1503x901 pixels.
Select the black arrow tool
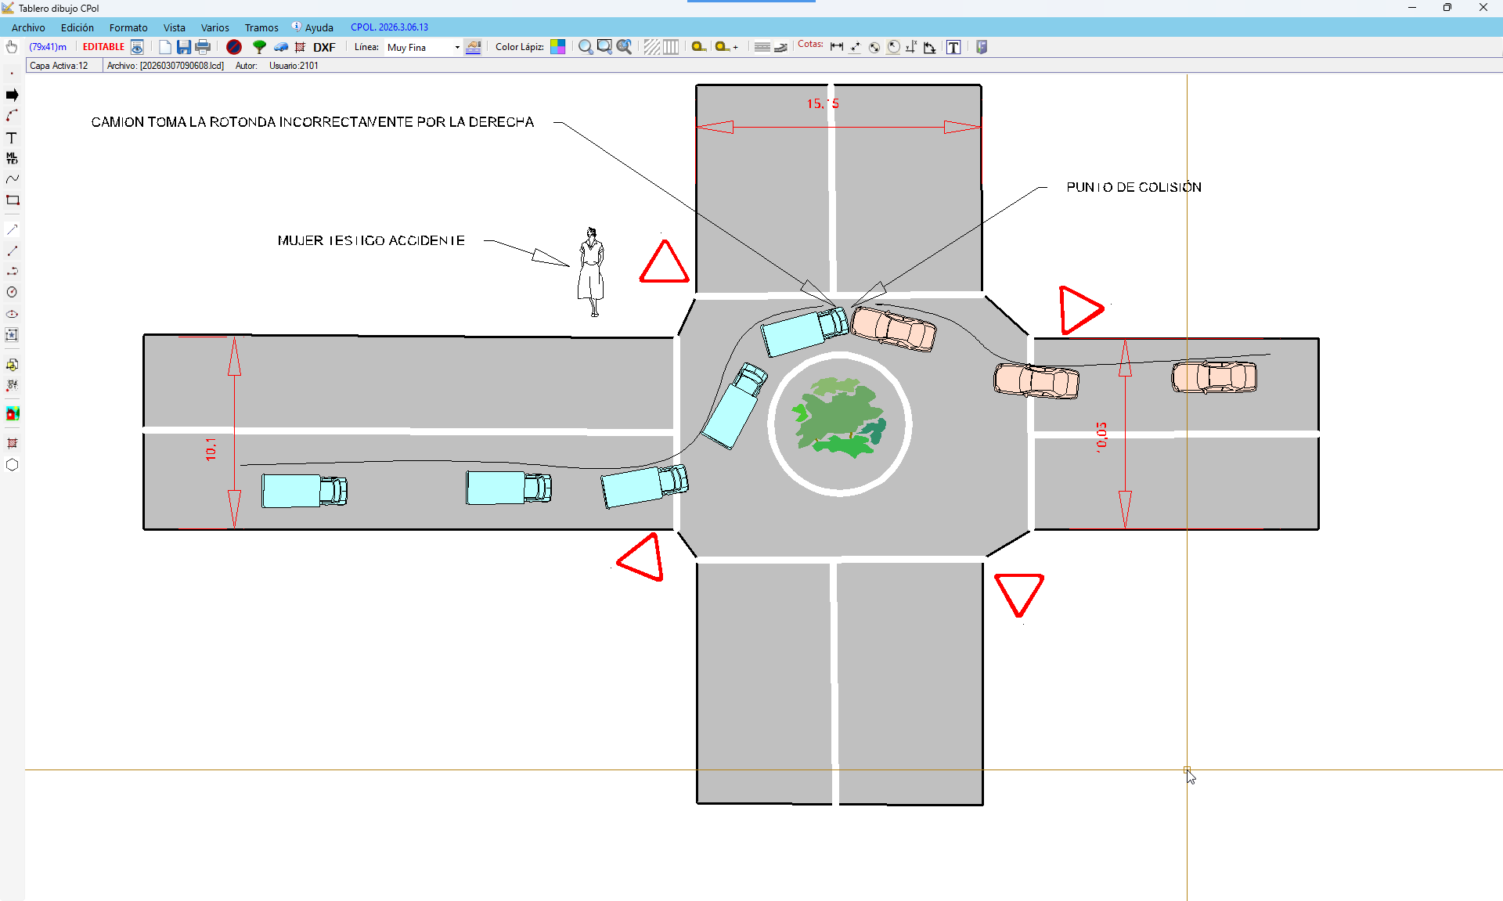pos(12,95)
